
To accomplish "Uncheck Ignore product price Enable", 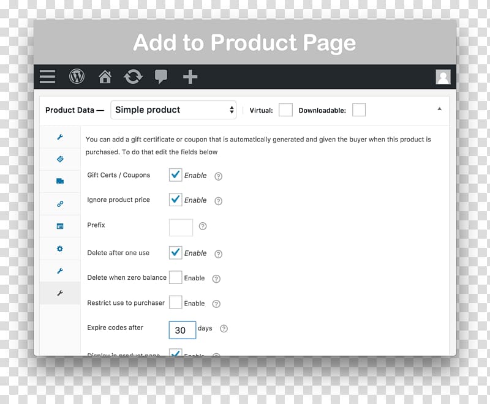I will pyautogui.click(x=175, y=200).
